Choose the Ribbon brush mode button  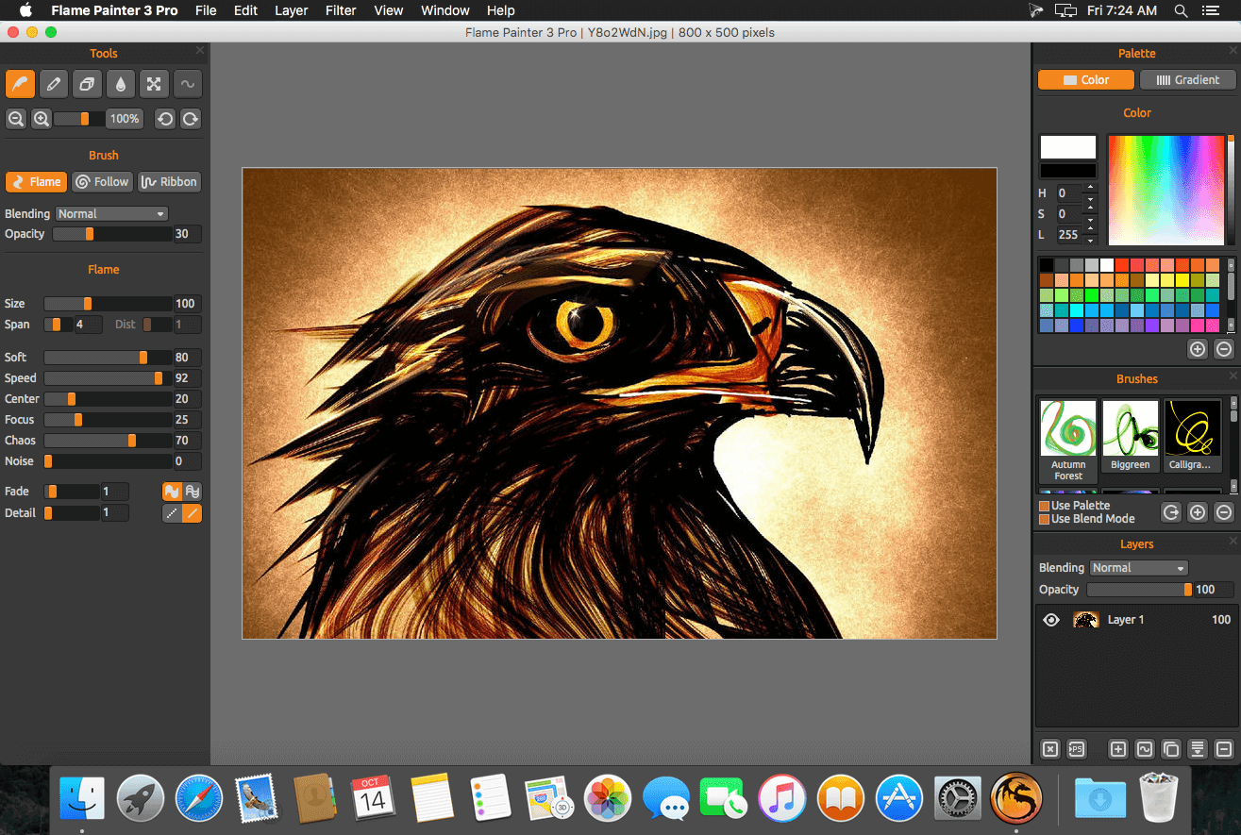[170, 182]
